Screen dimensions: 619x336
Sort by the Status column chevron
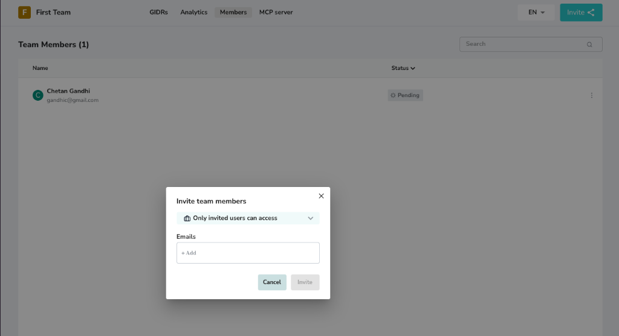[x=412, y=68]
